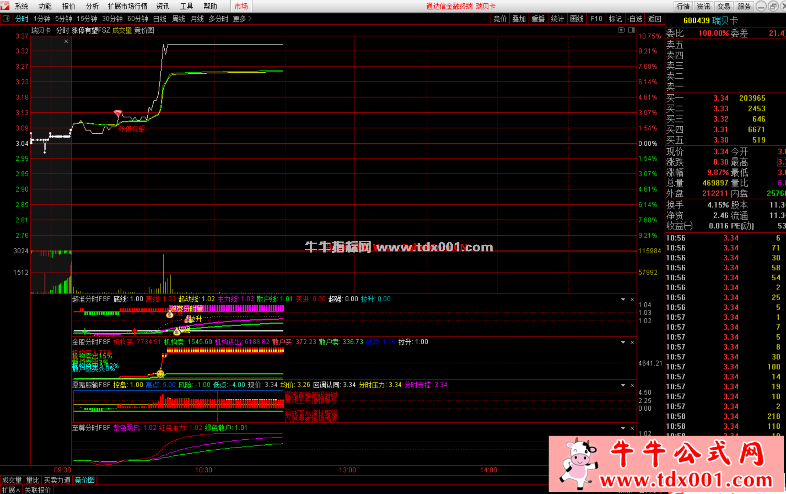This screenshot has width=786, height=494.
Task: Close the 至尊分时FSF indicator panel
Action: (x=632, y=428)
